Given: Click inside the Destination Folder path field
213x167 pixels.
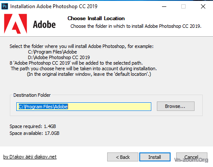Looking at the screenshot, I should pos(84,107).
